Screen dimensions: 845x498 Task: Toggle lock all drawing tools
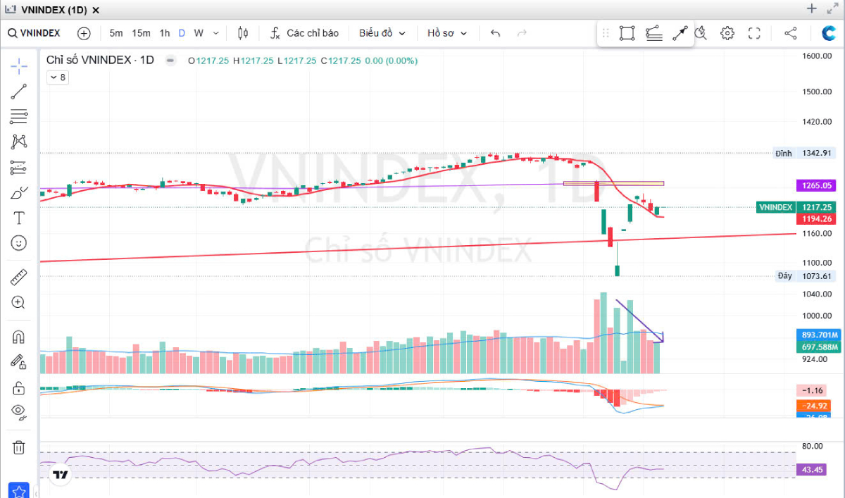(19, 387)
